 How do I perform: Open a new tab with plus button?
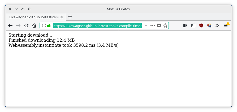(70, 17)
